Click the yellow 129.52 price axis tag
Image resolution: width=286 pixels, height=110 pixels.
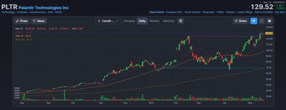269,33
